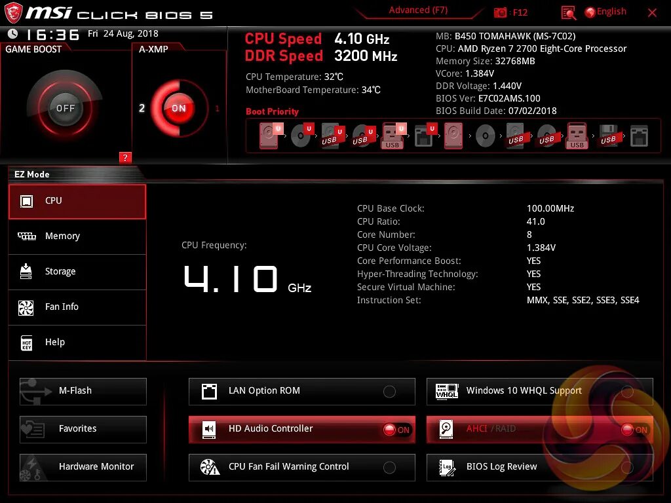
Task: Switch to Advanced mode via Advanced (F7)
Action: pos(418,10)
